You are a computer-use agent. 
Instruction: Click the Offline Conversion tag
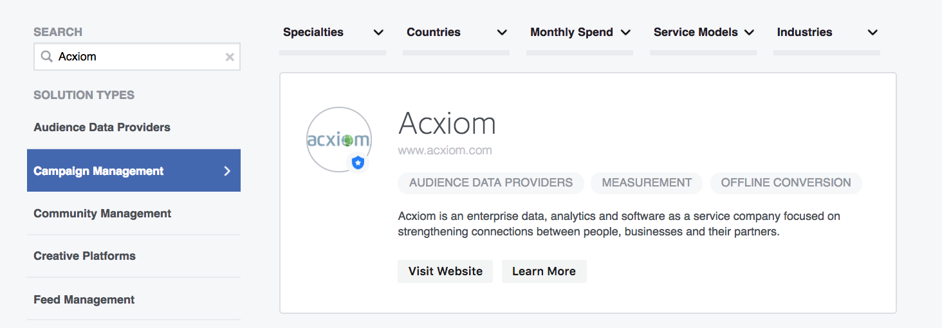click(x=786, y=183)
